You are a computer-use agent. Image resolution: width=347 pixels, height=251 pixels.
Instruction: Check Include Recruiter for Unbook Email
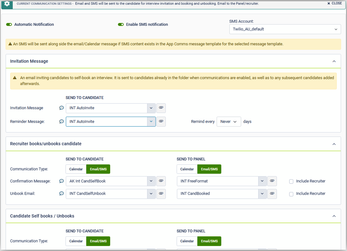291,194
